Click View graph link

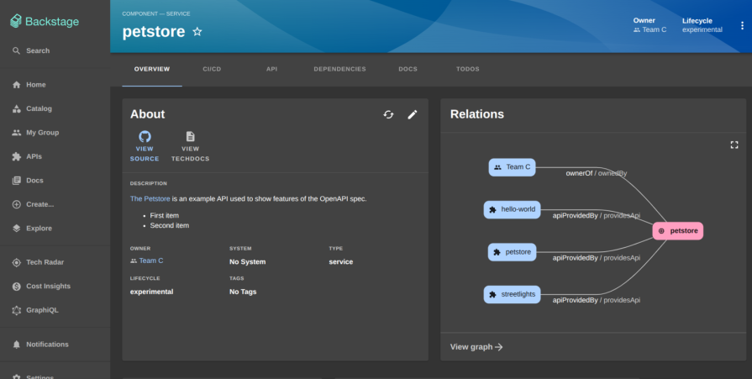coord(476,347)
